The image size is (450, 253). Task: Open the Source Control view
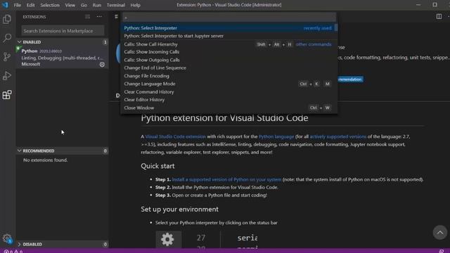[7, 57]
